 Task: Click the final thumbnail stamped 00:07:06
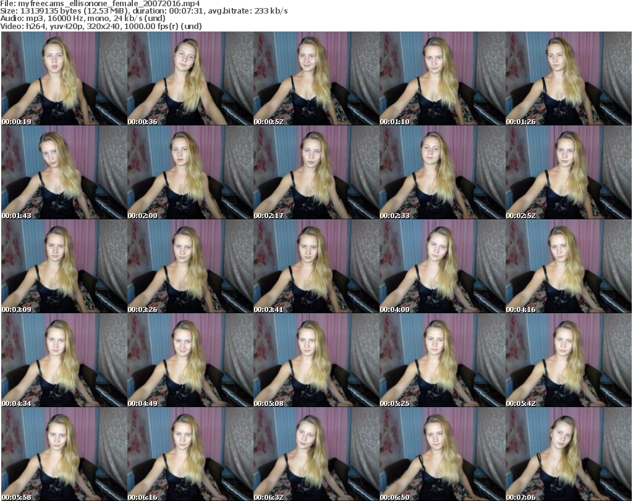coord(569,454)
